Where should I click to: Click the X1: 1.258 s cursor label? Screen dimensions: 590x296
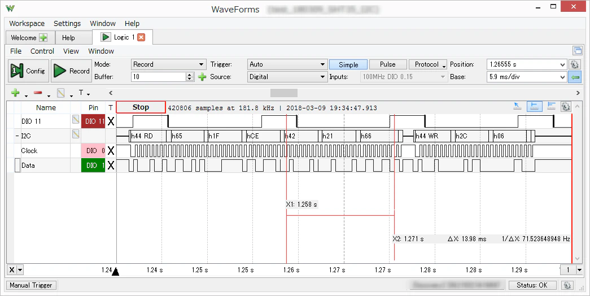coord(301,204)
